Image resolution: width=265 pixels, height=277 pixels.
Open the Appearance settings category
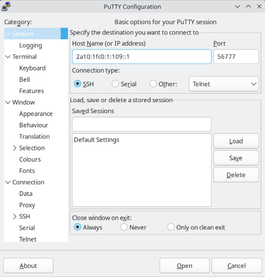[x=36, y=114]
